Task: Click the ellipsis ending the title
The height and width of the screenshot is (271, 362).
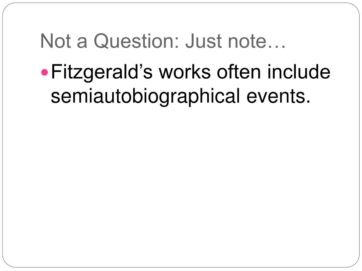Action: click(x=277, y=47)
